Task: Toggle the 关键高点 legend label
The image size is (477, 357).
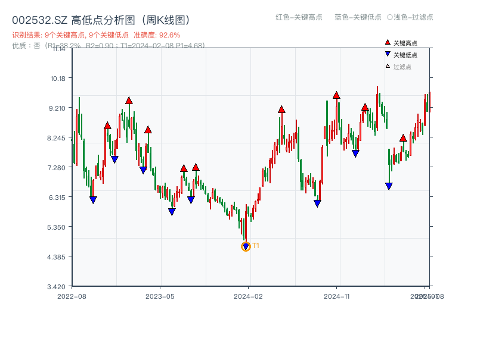Action: coord(405,43)
